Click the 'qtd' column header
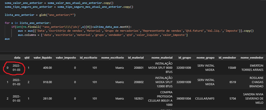This screenshot has height=110, width=266. [x=27, y=58]
